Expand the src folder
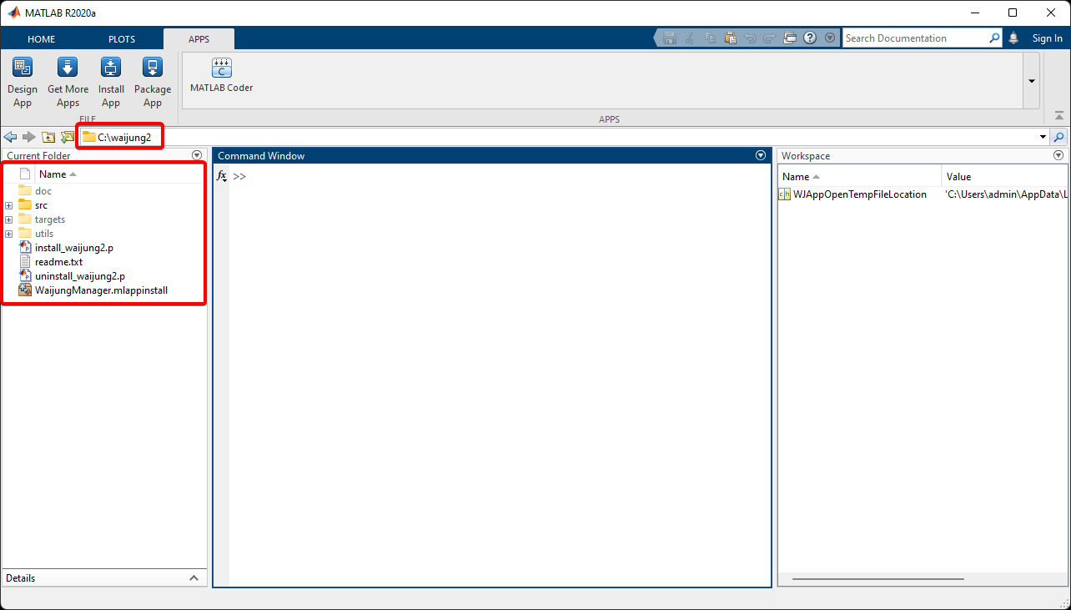Screen dimensions: 1071x610 pyautogui.click(x=8, y=205)
